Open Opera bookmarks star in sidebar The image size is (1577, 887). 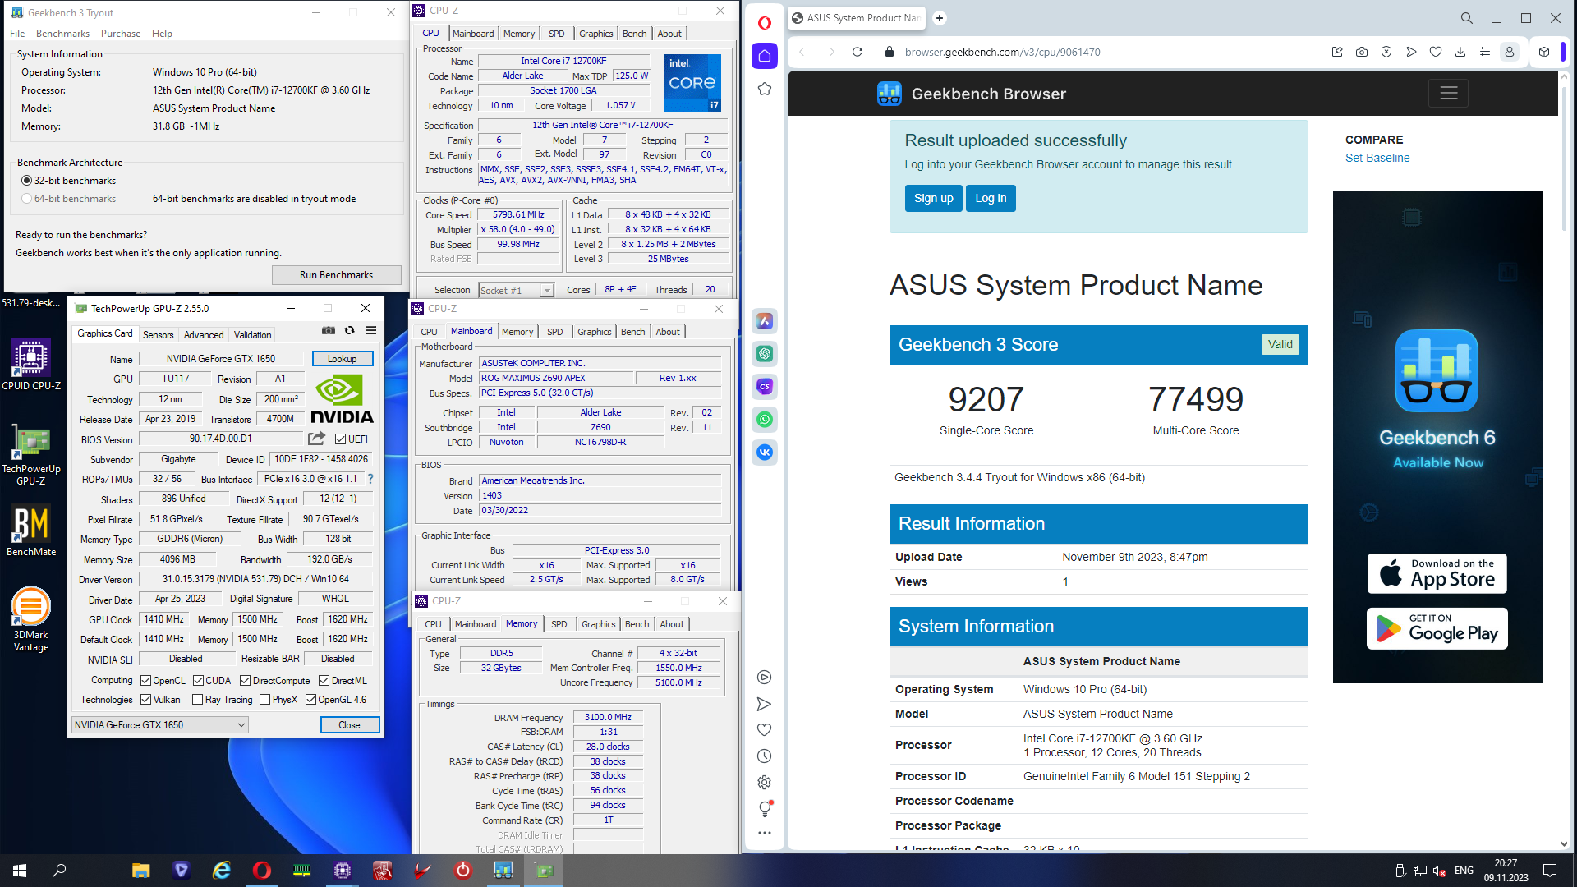click(x=765, y=89)
